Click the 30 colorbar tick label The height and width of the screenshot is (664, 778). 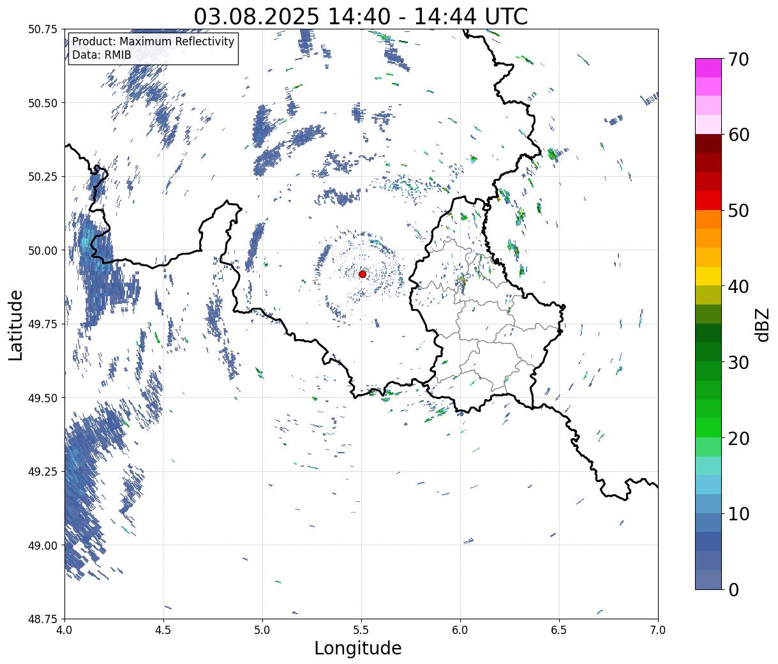[738, 362]
